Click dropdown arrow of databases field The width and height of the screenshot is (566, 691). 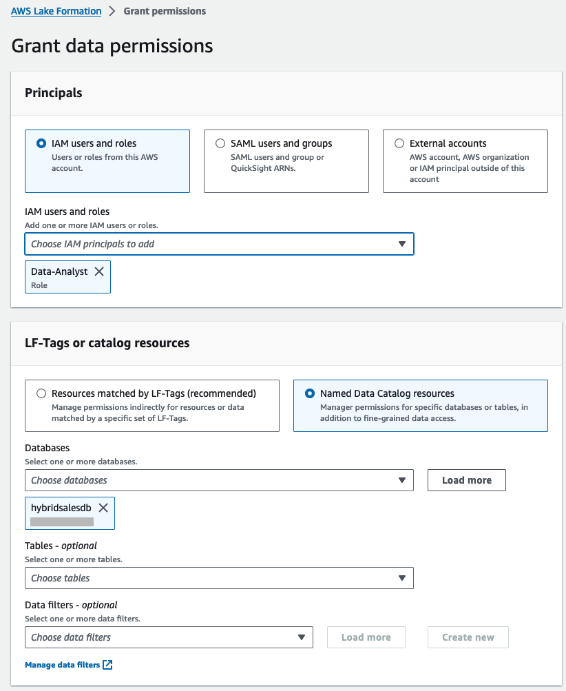402,480
